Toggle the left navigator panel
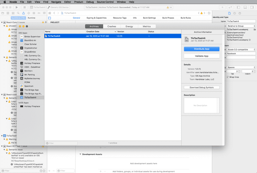Image resolution: width=257 pixels, height=173 pixels. [238, 7]
